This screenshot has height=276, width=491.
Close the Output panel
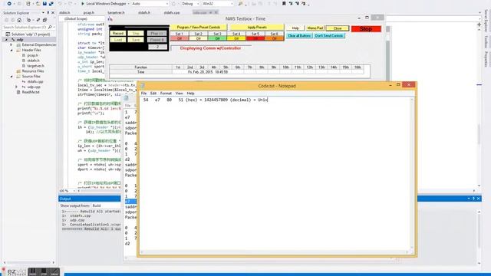[x=479, y=199]
